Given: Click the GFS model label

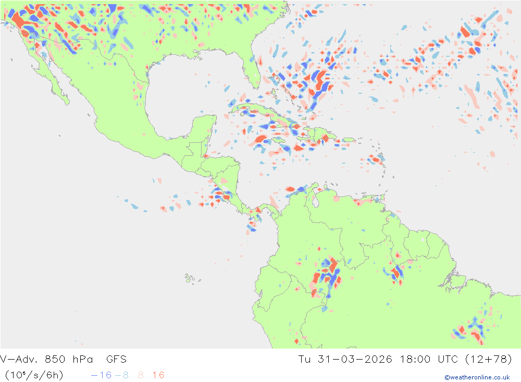Looking at the screenshot, I should pyautogui.click(x=117, y=360).
